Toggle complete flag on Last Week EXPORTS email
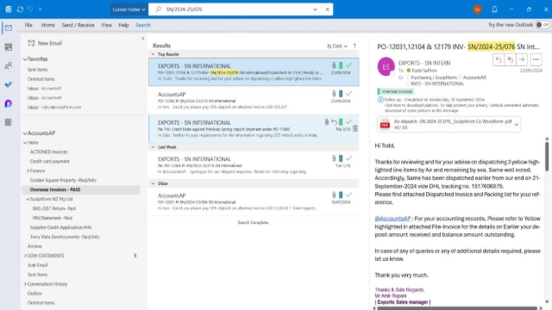 pyautogui.click(x=348, y=158)
